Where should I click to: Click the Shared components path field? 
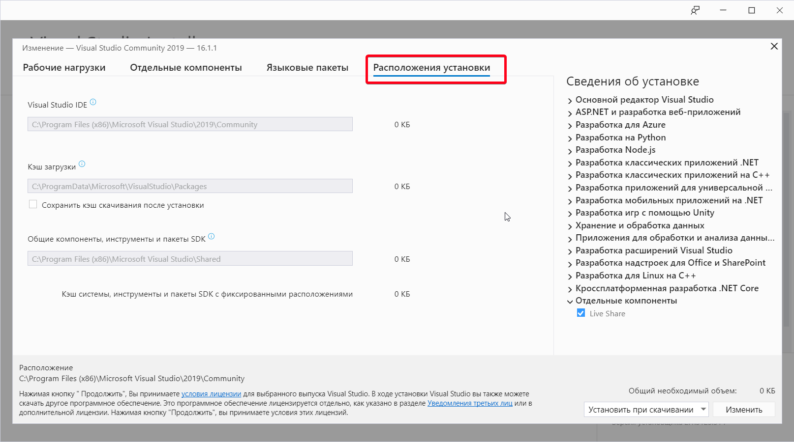click(x=190, y=259)
